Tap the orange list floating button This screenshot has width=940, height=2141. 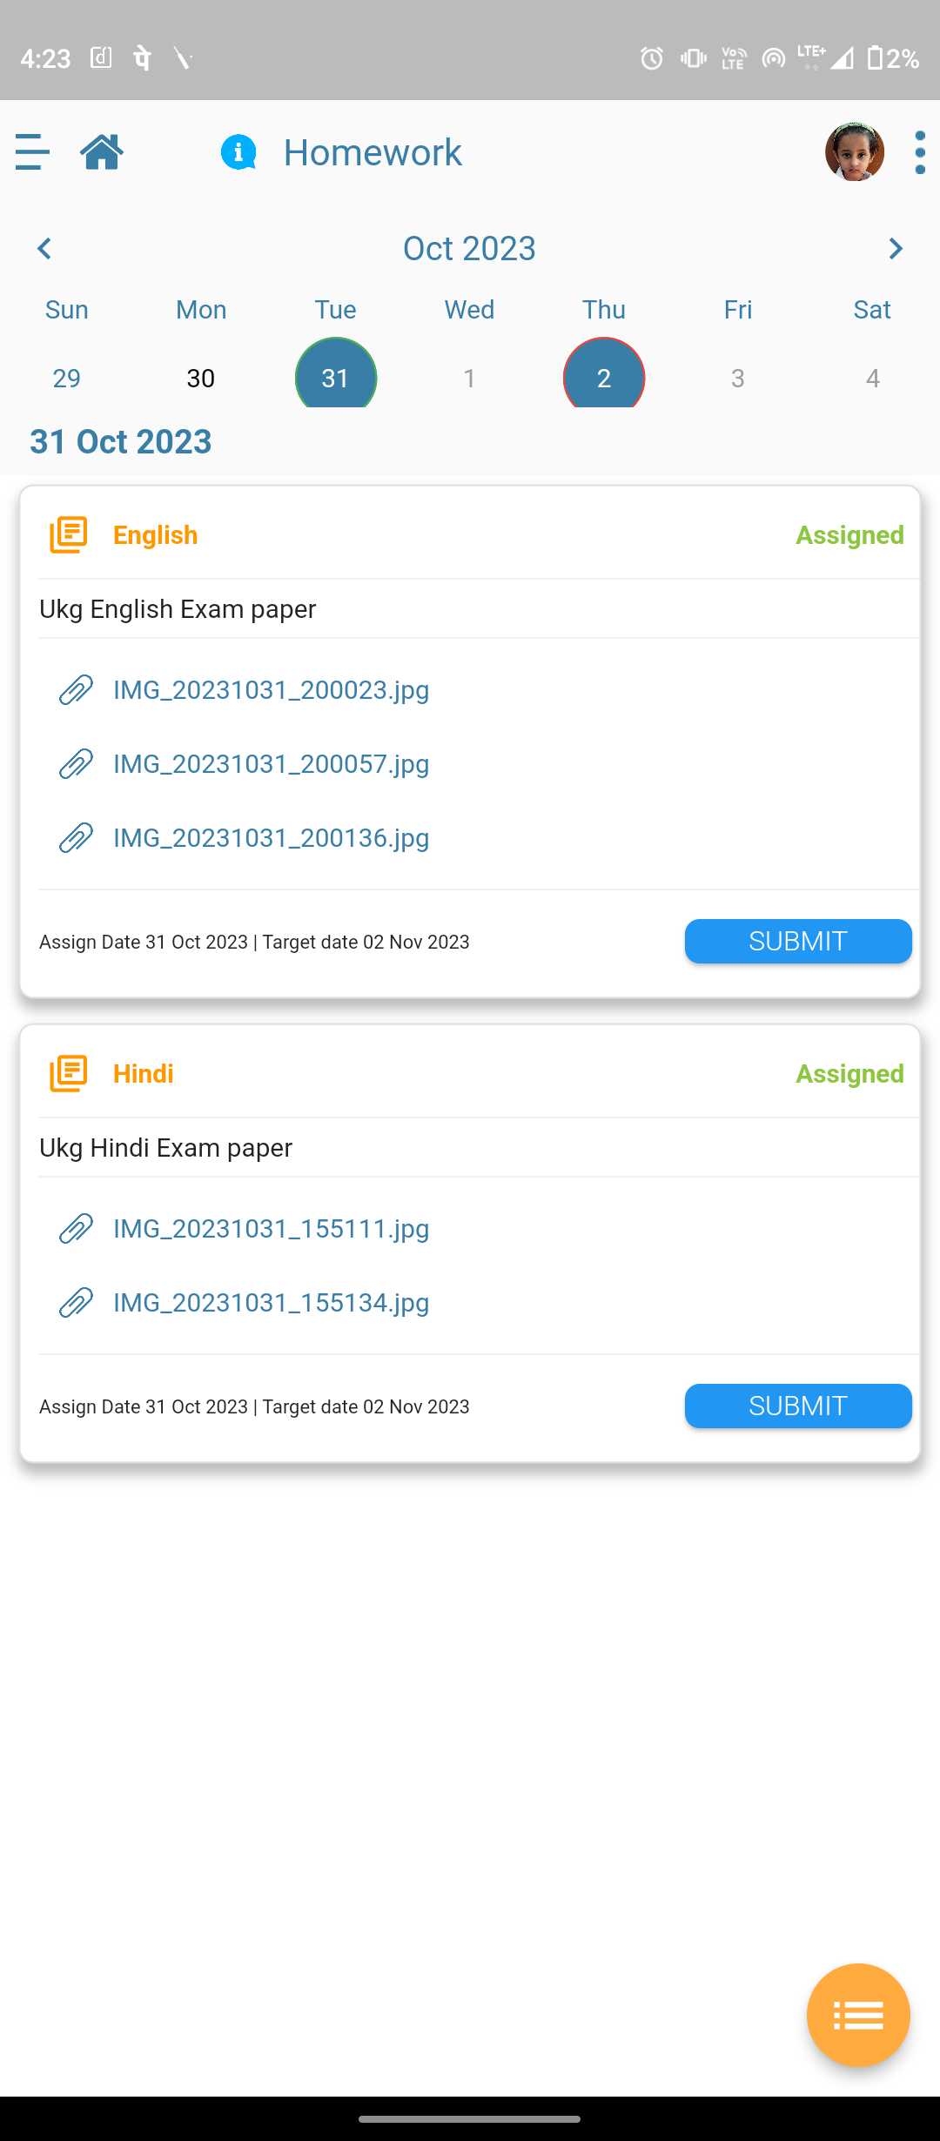tap(858, 2015)
